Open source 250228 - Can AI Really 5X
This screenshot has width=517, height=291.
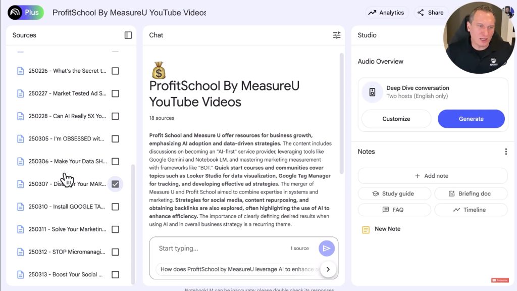coord(67,116)
